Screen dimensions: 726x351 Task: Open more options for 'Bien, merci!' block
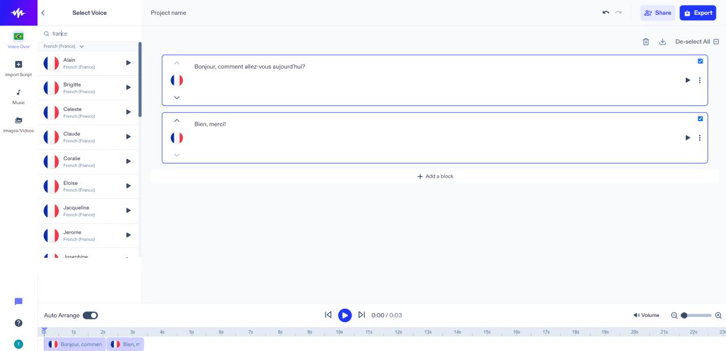pyautogui.click(x=700, y=138)
